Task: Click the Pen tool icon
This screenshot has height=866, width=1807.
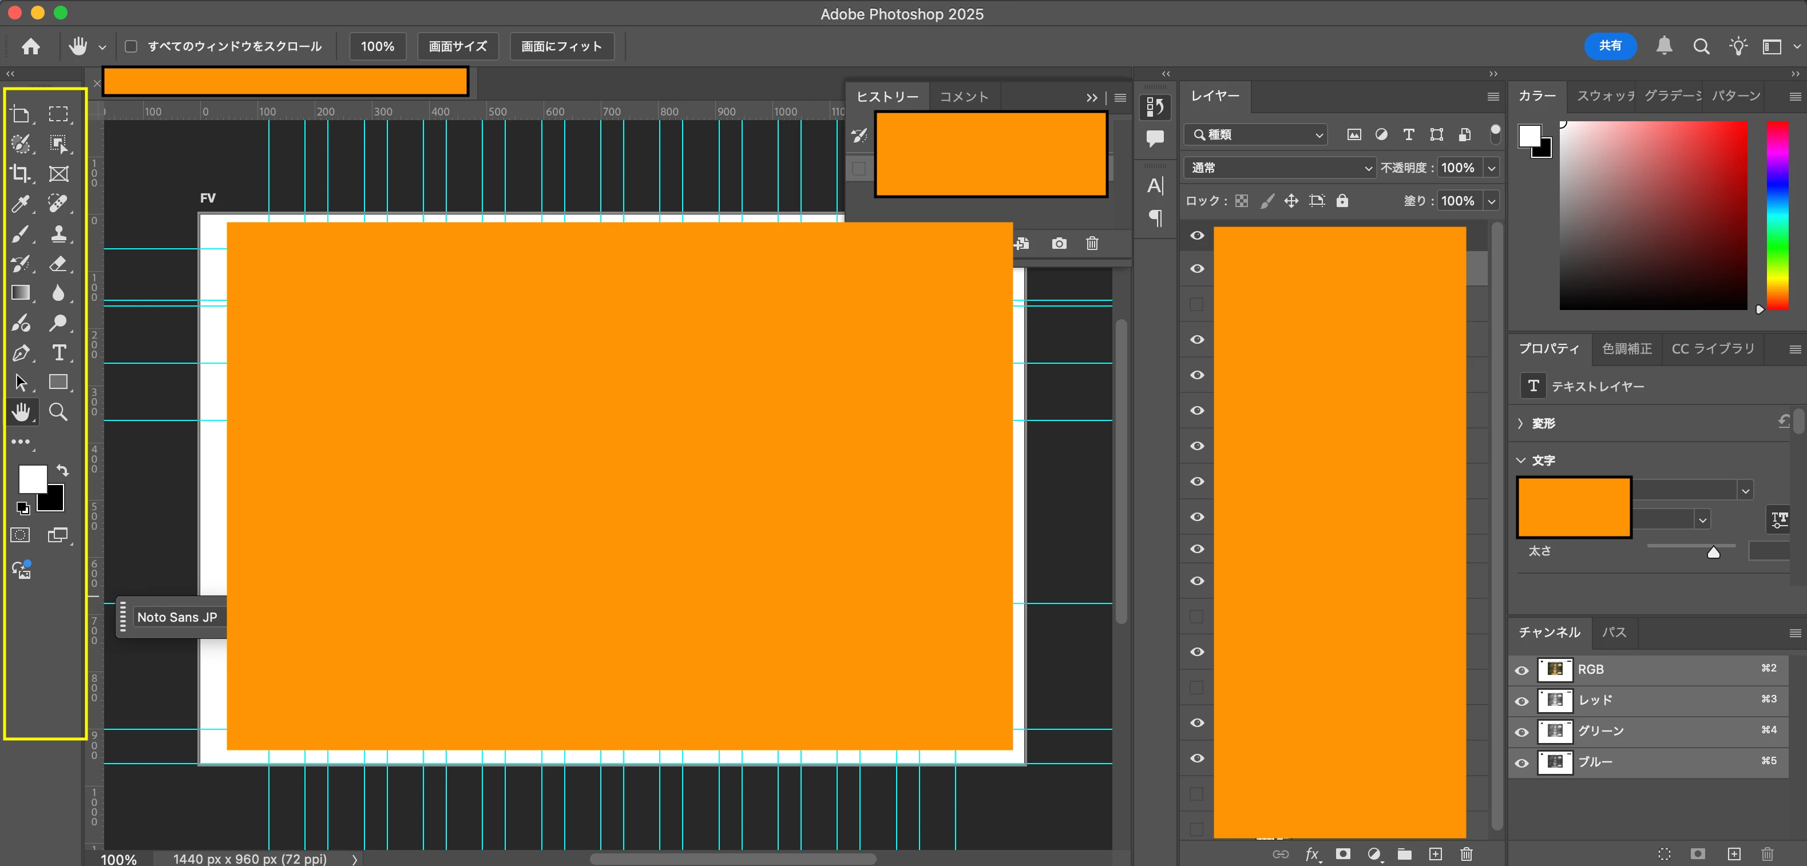Action: pos(21,353)
